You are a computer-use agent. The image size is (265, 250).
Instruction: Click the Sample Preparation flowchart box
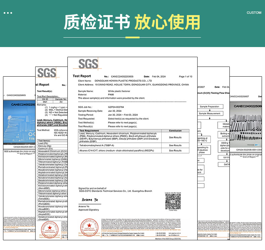click(210, 107)
